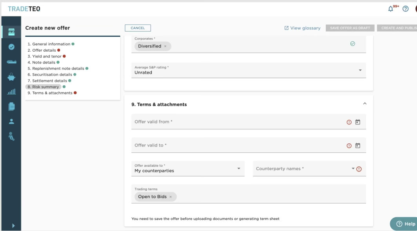Click the Trading terms field
The height and width of the screenshot is (231, 417).
tap(248, 194)
